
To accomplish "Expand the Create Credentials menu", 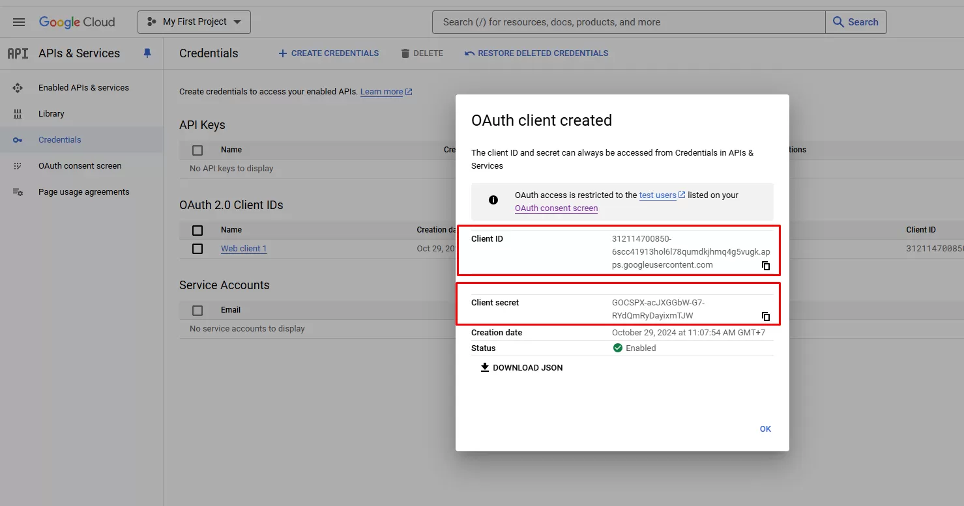I will click(x=329, y=53).
